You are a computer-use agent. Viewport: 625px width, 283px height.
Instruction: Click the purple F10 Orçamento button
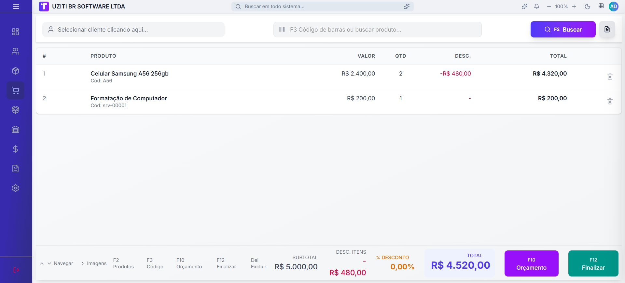tap(531, 263)
